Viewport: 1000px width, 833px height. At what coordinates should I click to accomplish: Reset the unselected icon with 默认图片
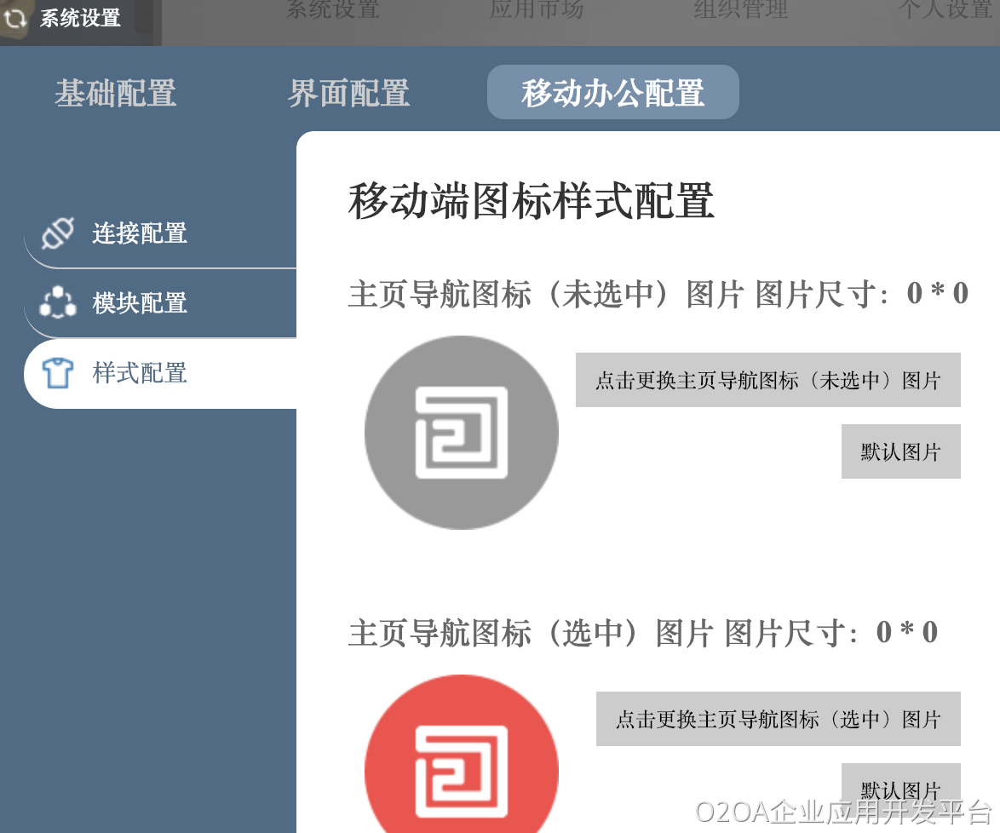pos(900,451)
